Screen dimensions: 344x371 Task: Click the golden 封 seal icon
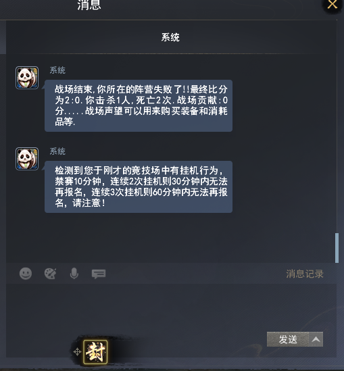click(x=95, y=352)
